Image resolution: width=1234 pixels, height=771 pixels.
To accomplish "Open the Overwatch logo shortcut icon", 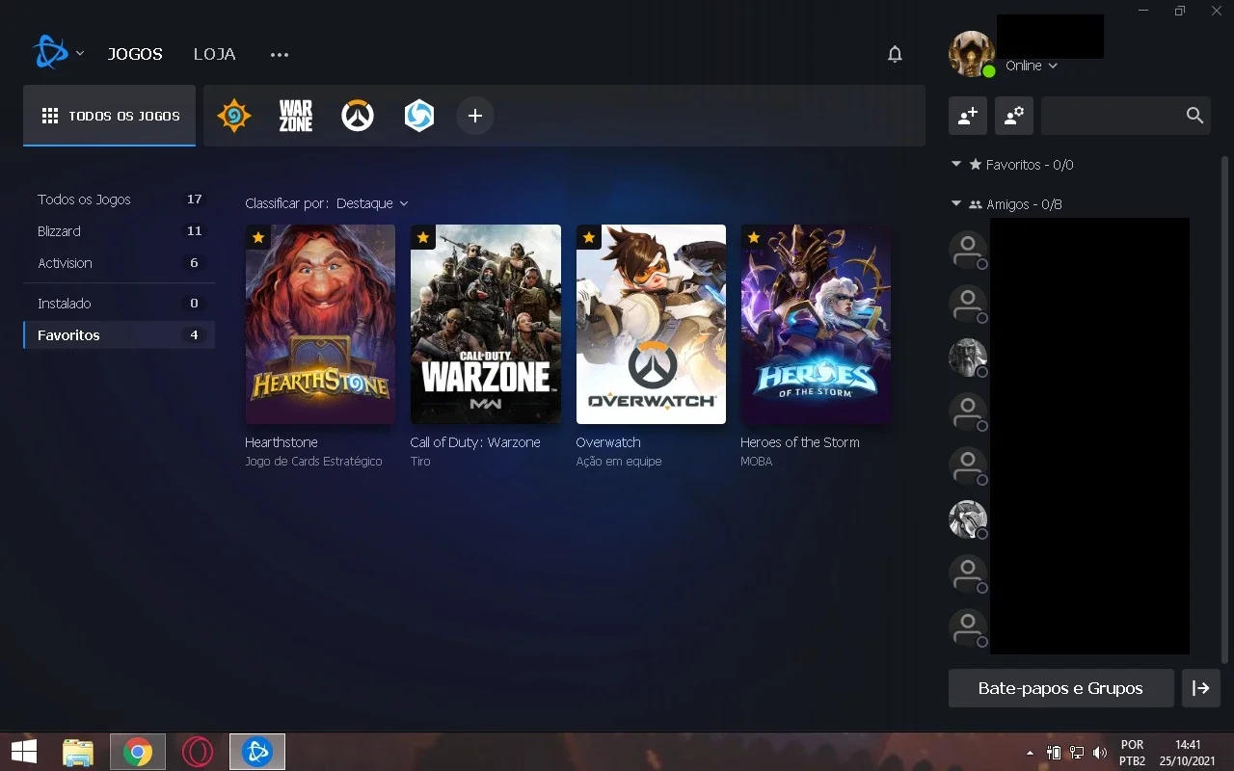I will (x=357, y=116).
